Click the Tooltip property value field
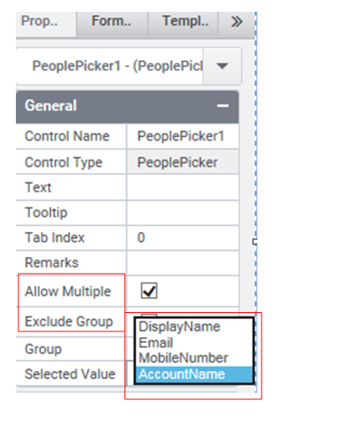 coord(183,213)
